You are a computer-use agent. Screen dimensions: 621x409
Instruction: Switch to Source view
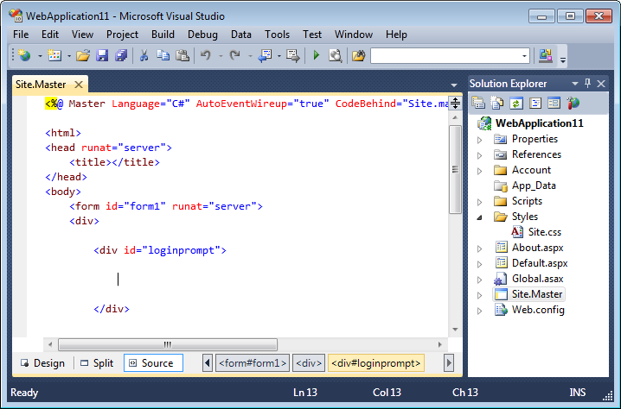153,363
